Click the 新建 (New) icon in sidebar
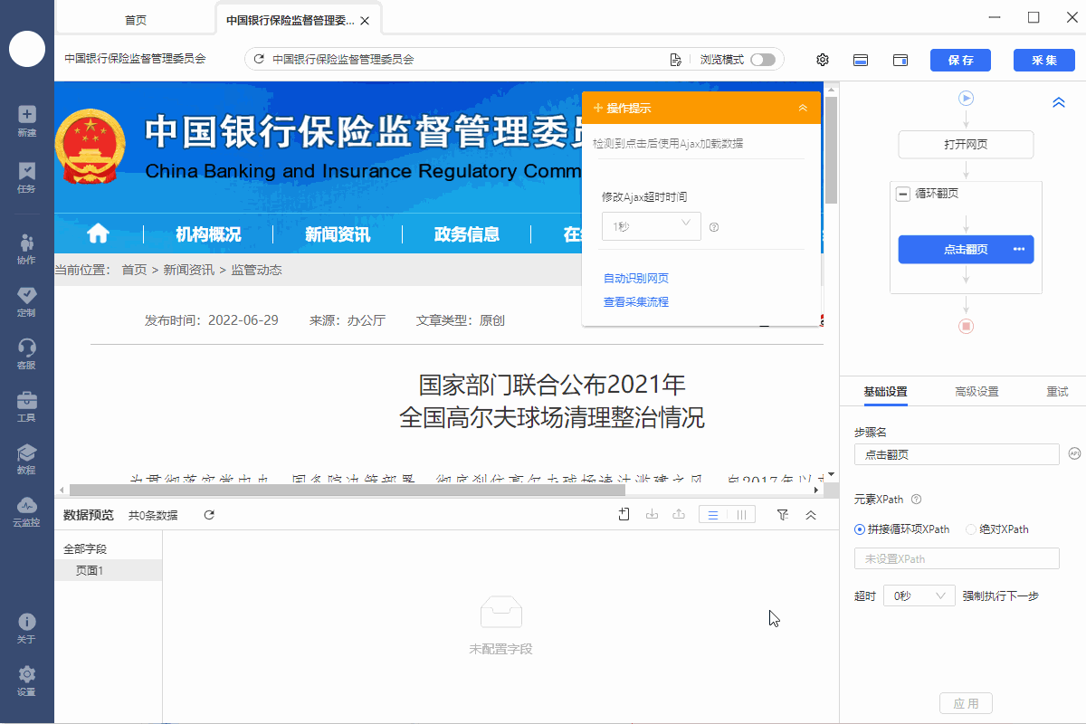 (27, 120)
